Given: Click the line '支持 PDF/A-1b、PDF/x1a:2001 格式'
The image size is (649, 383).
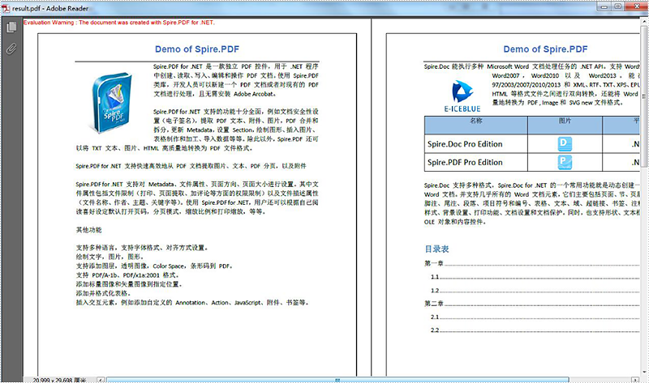Looking at the screenshot, I should 127,275.
